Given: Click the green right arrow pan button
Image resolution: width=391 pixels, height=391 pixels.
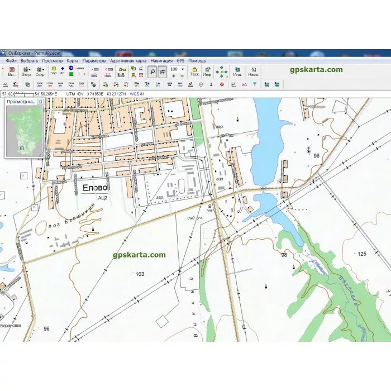Looking at the screenshot, I should click(x=226, y=72).
